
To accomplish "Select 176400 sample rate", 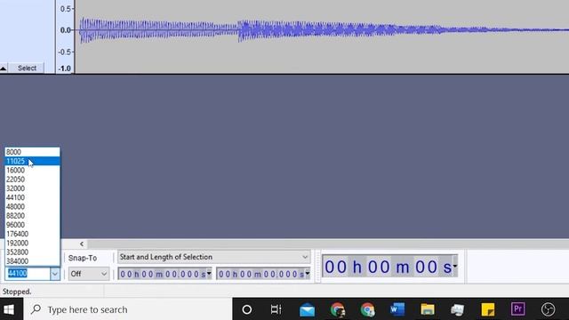I will click(32, 234).
